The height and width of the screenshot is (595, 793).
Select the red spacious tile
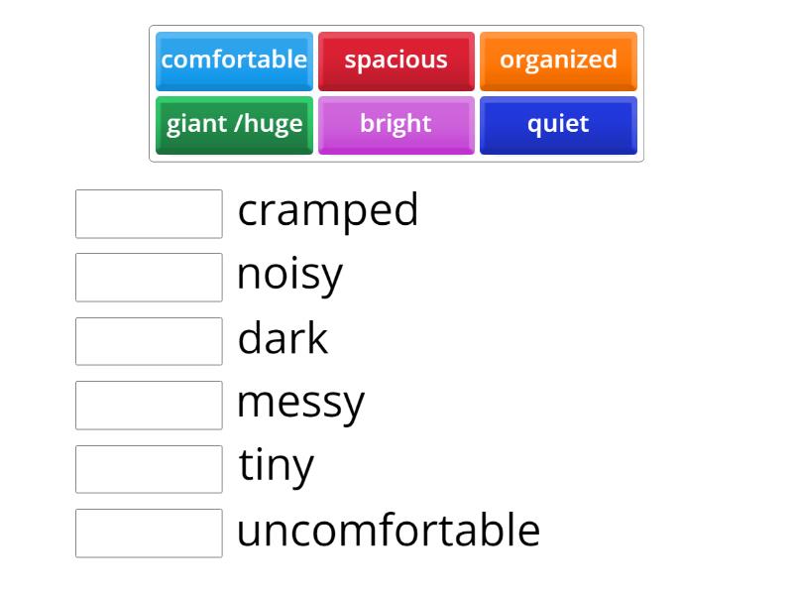(396, 60)
